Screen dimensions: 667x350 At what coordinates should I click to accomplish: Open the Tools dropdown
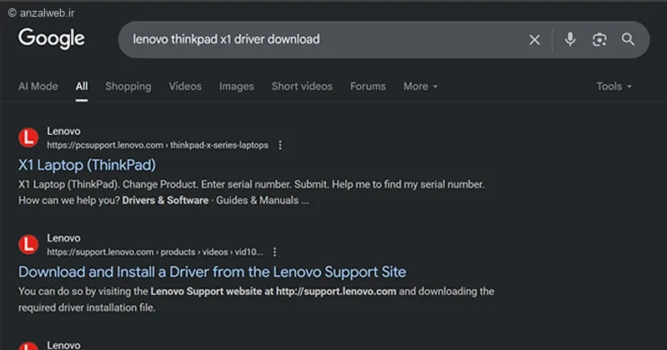614,87
